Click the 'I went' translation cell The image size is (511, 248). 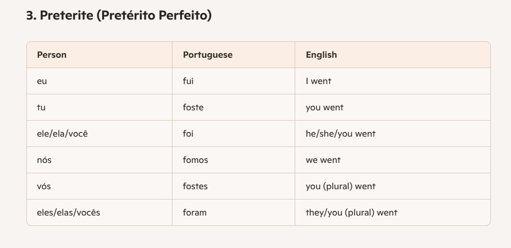[x=318, y=81]
